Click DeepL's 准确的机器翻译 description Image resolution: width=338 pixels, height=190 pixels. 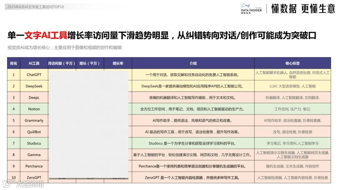[192, 98]
